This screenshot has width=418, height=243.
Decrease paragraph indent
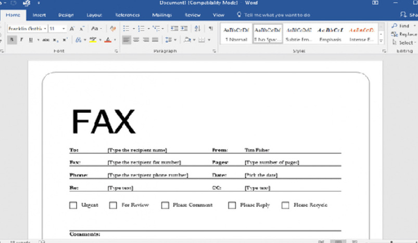174,29
